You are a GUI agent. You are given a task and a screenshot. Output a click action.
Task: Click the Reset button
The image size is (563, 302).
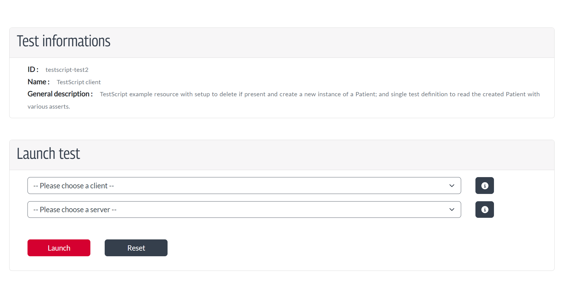136,248
